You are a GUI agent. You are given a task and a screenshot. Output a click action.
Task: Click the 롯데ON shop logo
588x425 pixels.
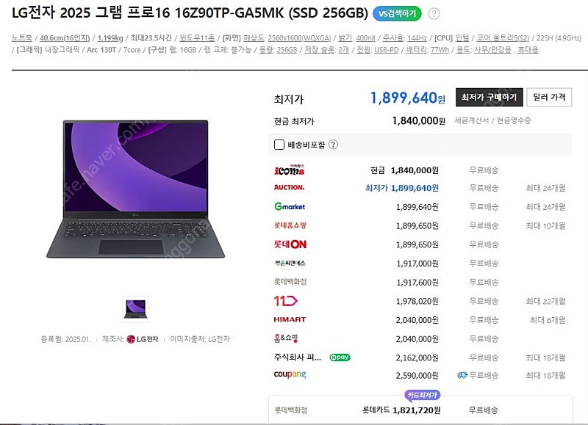click(290, 244)
